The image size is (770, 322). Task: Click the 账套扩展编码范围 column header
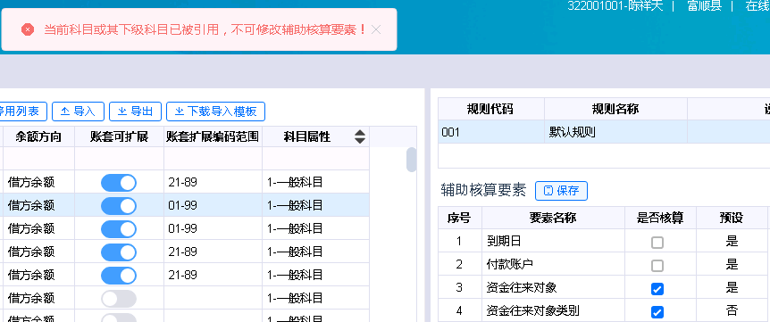213,136
